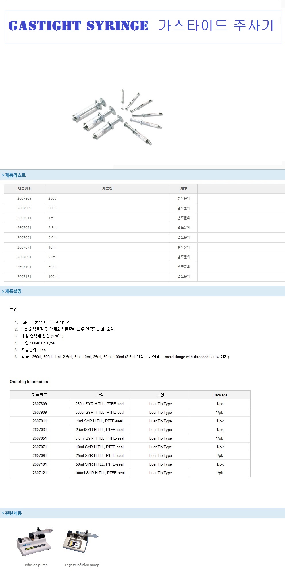Click the 제품명 column header
This screenshot has width=285, height=574.
107,189
